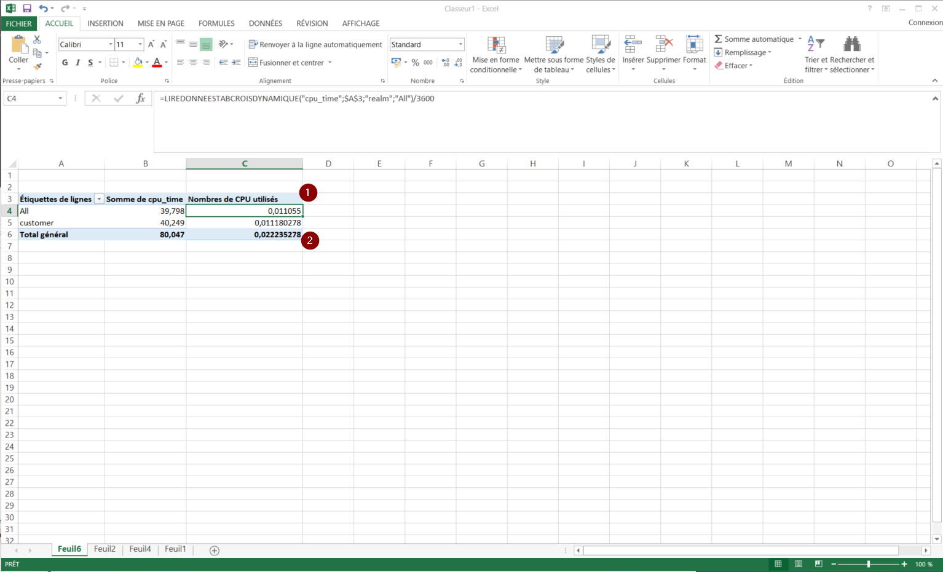Click the zoom slider handle
Screen dimensions: 943x572
(868, 564)
